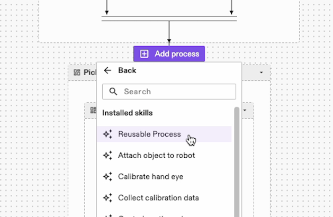Expand the outer Pick node dropdown arrow
The image size is (333, 217).
[x=261, y=73]
